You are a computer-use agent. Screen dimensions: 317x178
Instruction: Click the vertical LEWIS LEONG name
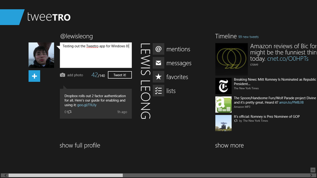(145, 81)
